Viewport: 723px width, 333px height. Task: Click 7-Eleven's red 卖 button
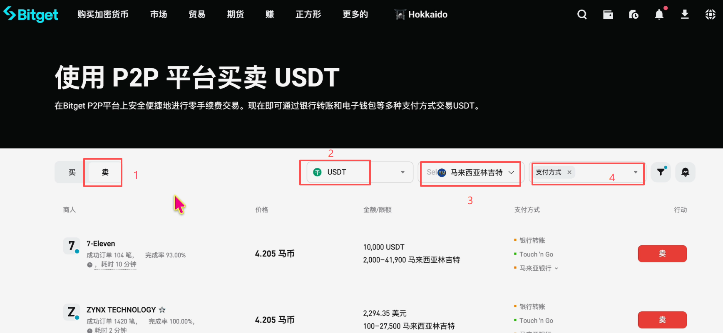pos(662,254)
